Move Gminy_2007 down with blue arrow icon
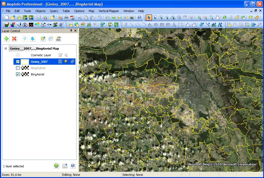 pyautogui.click(x=32, y=39)
